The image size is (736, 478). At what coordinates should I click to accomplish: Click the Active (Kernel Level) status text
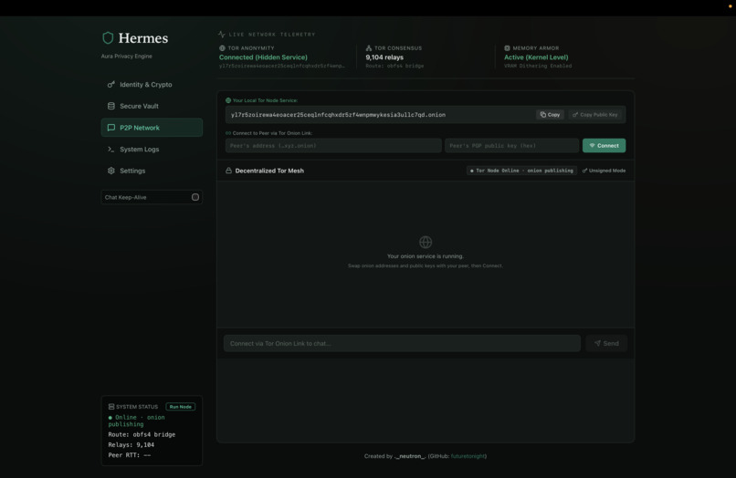click(x=536, y=57)
